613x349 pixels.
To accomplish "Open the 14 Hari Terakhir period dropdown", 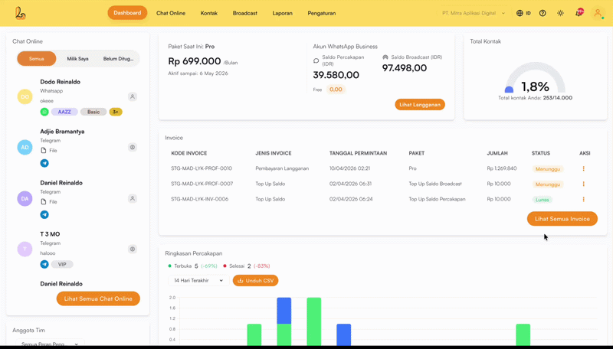I will point(198,281).
